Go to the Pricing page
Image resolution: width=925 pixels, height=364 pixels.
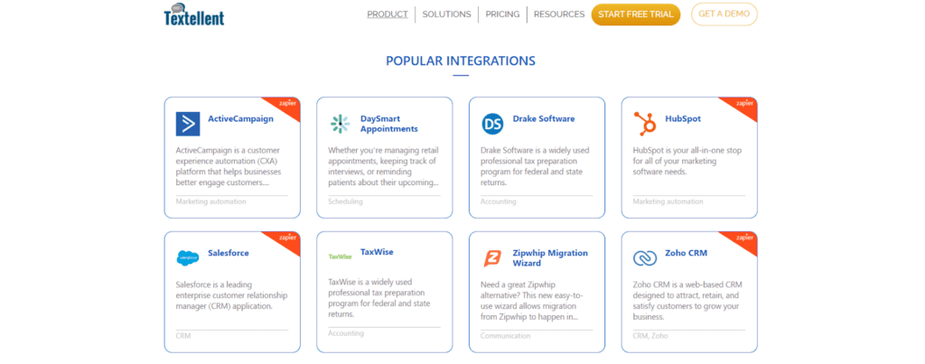502,14
